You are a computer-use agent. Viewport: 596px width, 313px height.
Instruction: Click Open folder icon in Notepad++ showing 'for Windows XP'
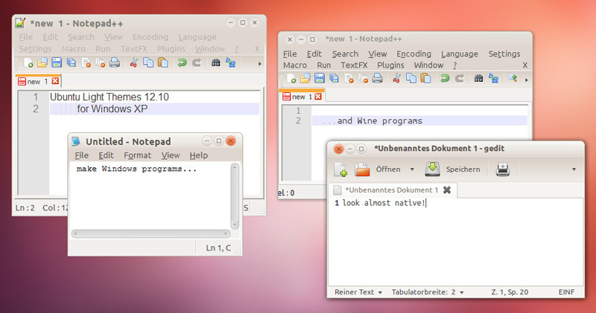tap(42, 62)
